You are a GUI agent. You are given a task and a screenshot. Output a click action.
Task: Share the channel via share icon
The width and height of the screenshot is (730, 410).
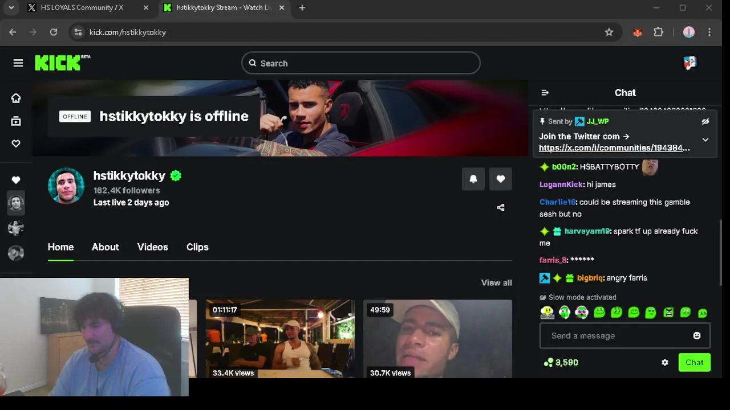pos(501,207)
